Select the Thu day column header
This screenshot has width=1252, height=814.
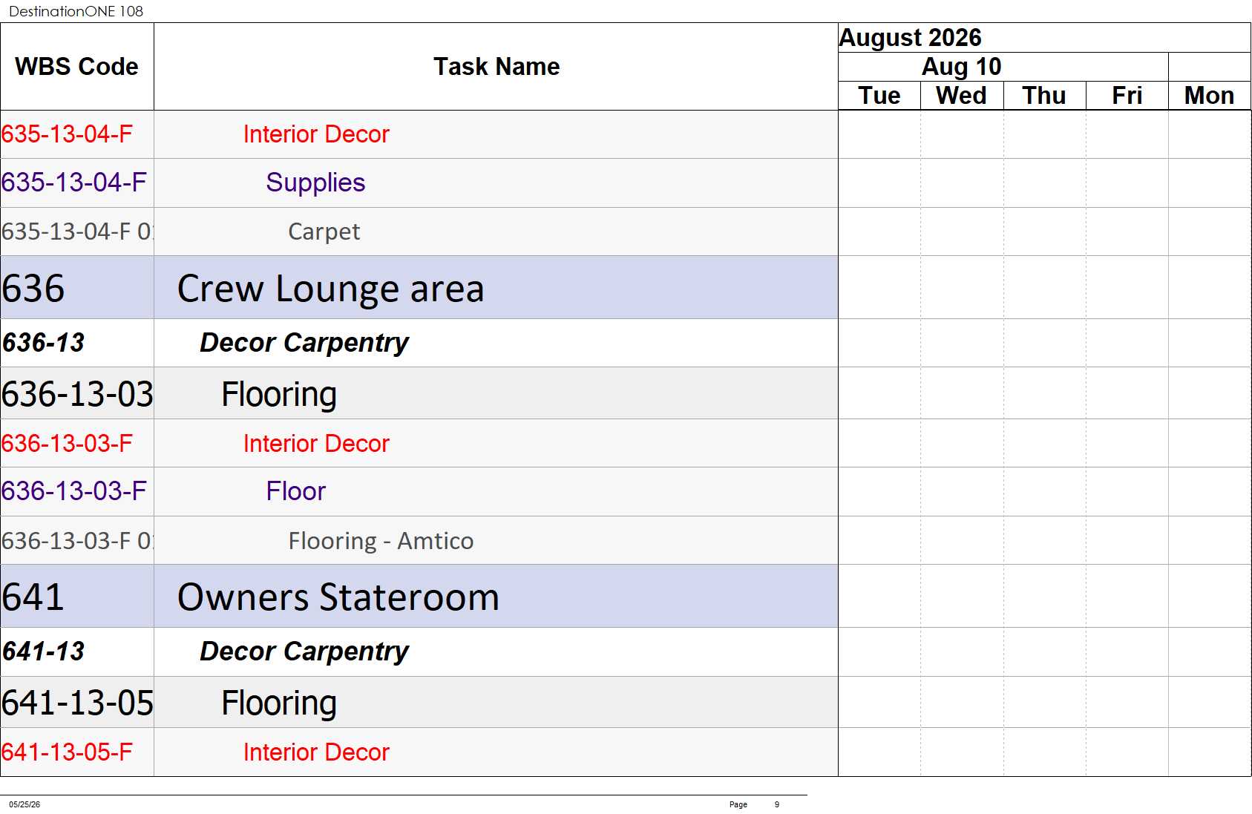[x=1044, y=96]
